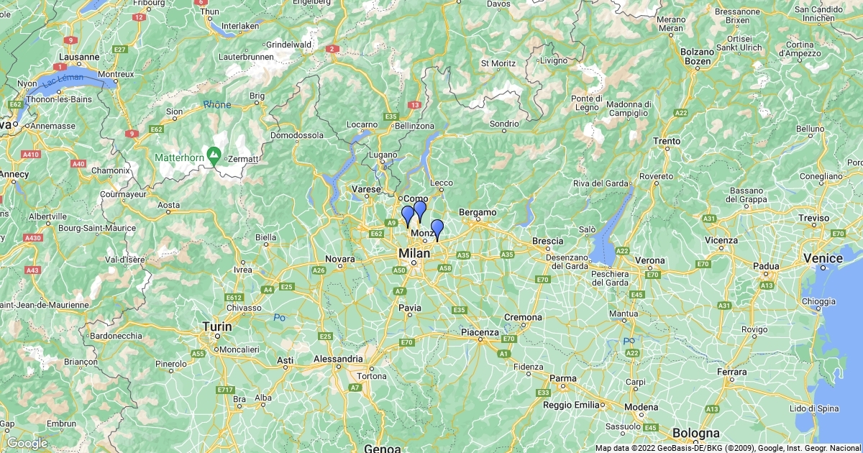Click the Lausanne city label
863x453 pixels.
(x=79, y=57)
